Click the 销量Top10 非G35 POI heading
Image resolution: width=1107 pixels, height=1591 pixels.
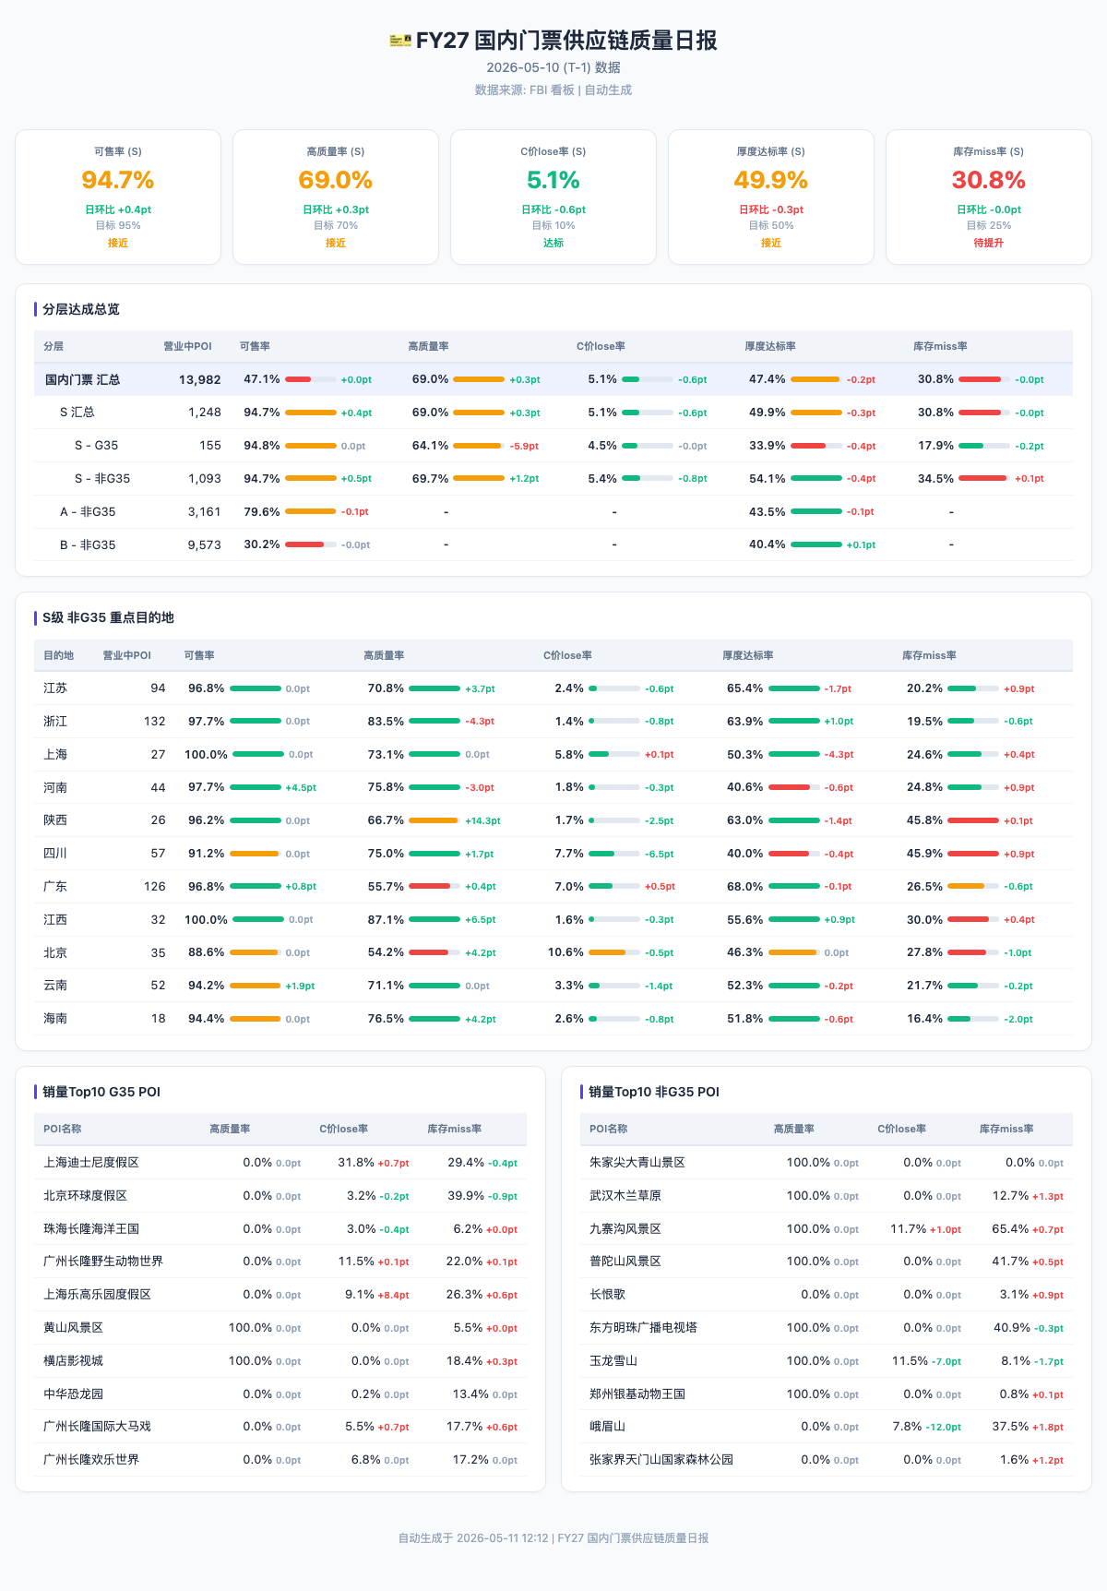[654, 1092]
